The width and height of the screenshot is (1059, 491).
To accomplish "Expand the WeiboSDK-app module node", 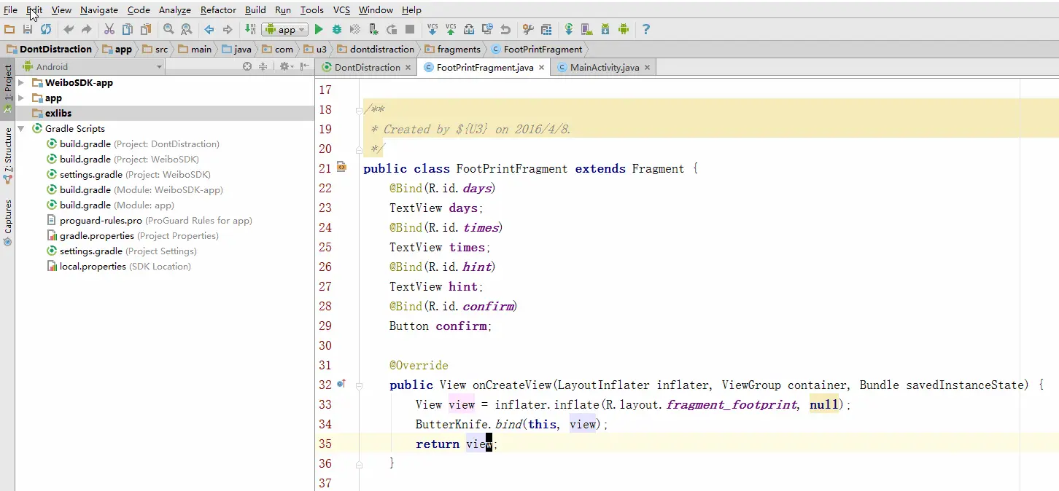I will (21, 83).
